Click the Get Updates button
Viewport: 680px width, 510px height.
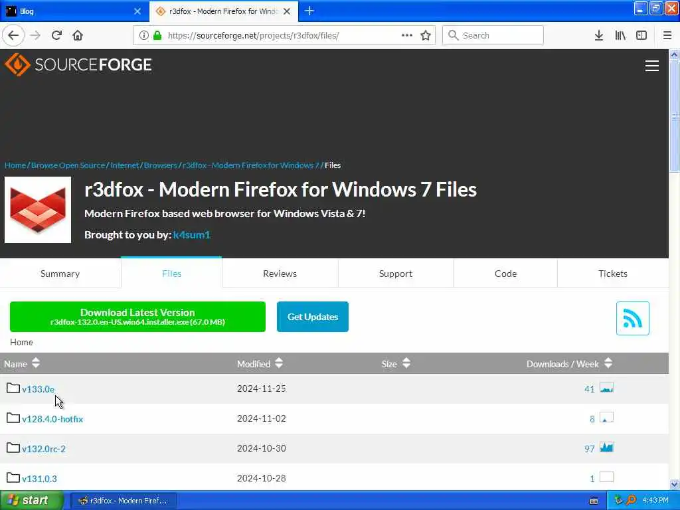point(313,317)
